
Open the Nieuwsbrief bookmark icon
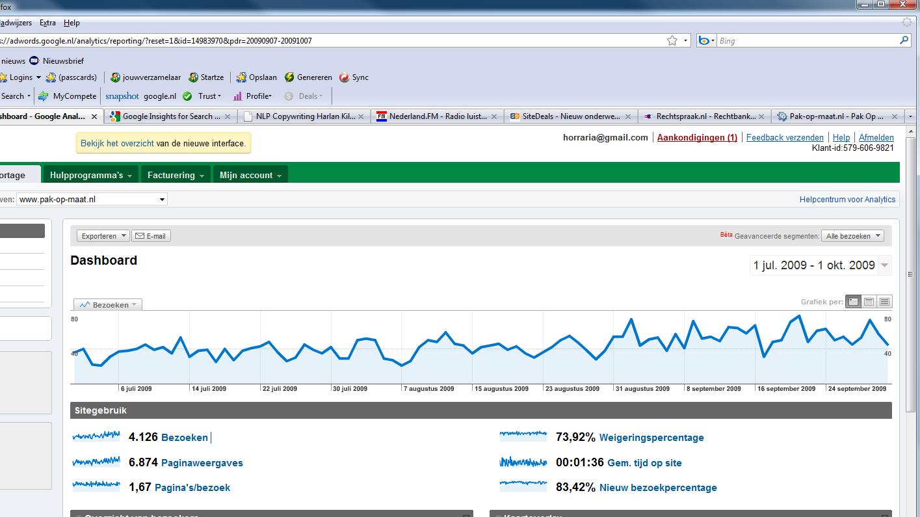tap(34, 60)
